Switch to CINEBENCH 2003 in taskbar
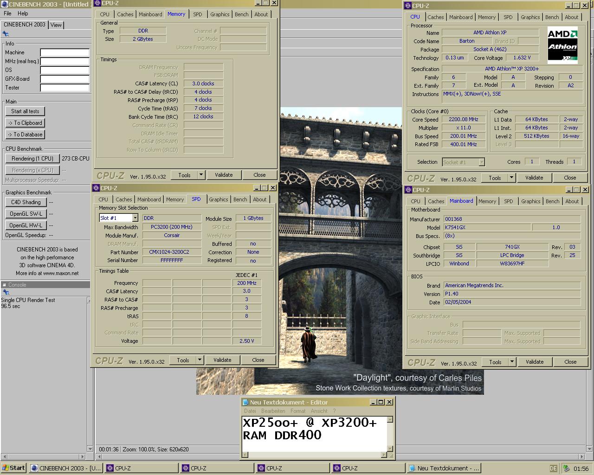Image resolution: width=594 pixels, height=475 pixels. tap(66, 468)
